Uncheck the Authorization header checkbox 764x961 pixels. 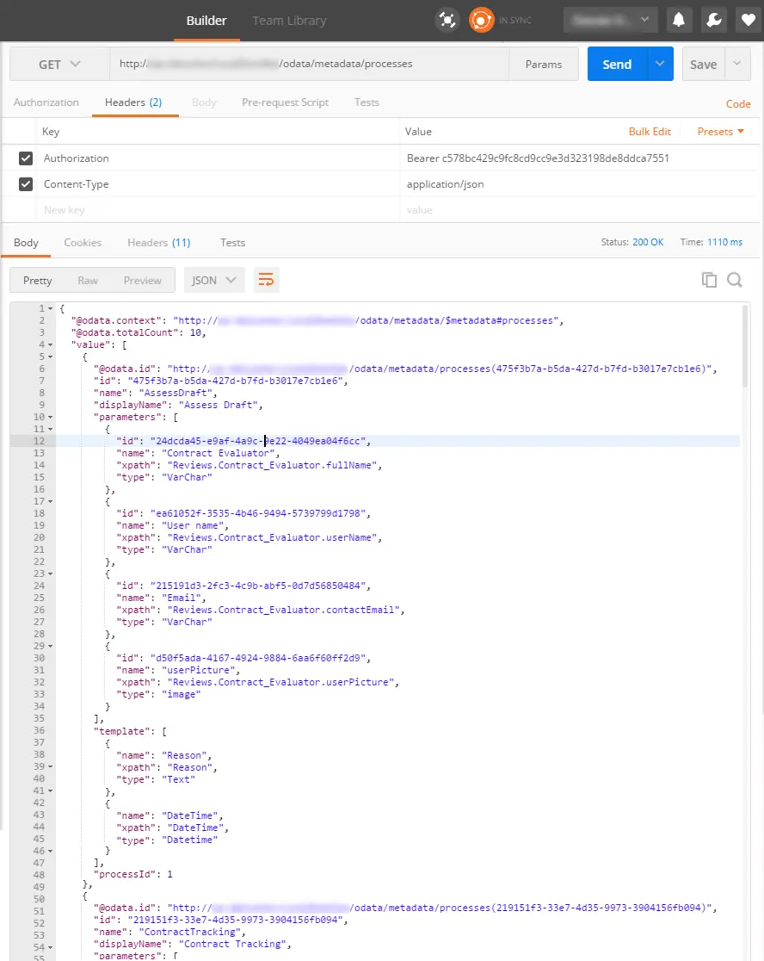[x=26, y=158]
